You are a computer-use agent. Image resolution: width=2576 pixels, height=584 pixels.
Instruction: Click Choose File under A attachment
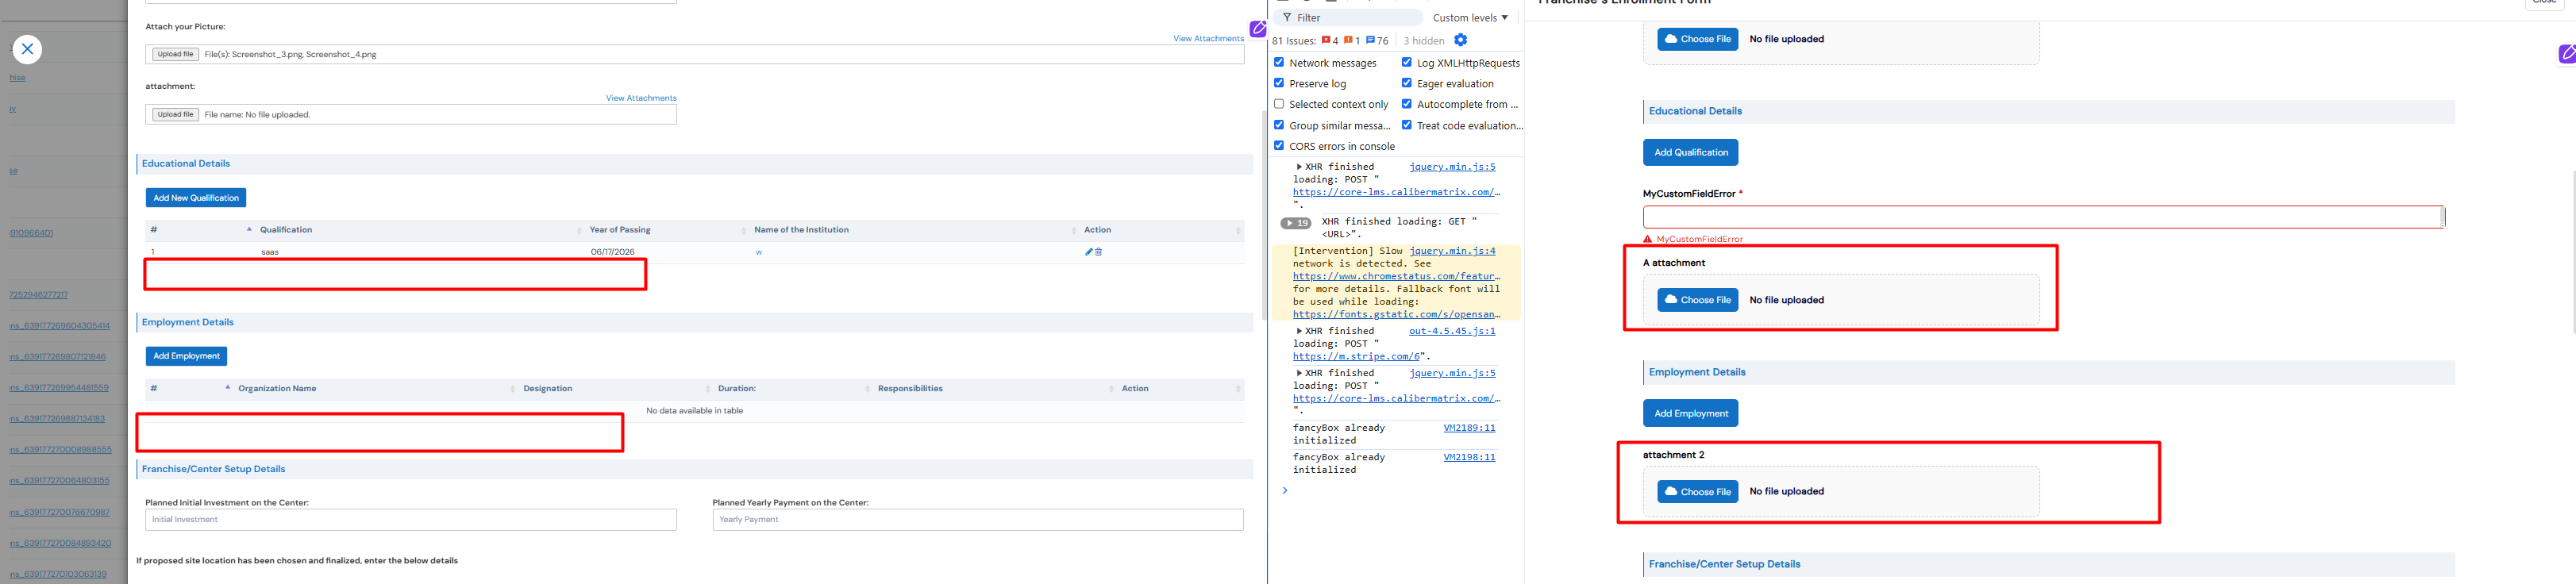click(1697, 300)
